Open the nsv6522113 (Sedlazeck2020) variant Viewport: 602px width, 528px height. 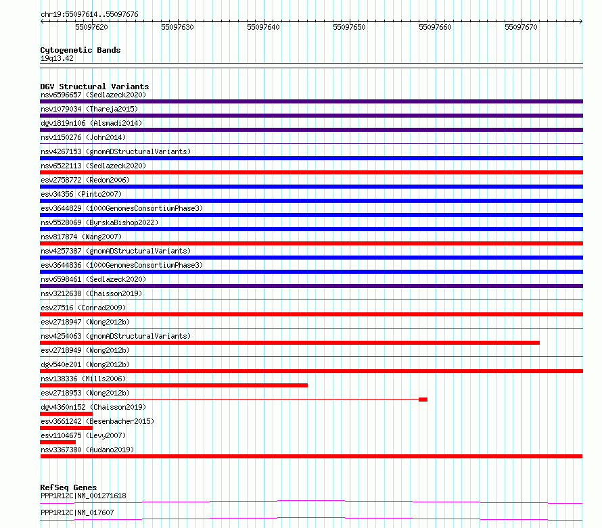(93, 166)
